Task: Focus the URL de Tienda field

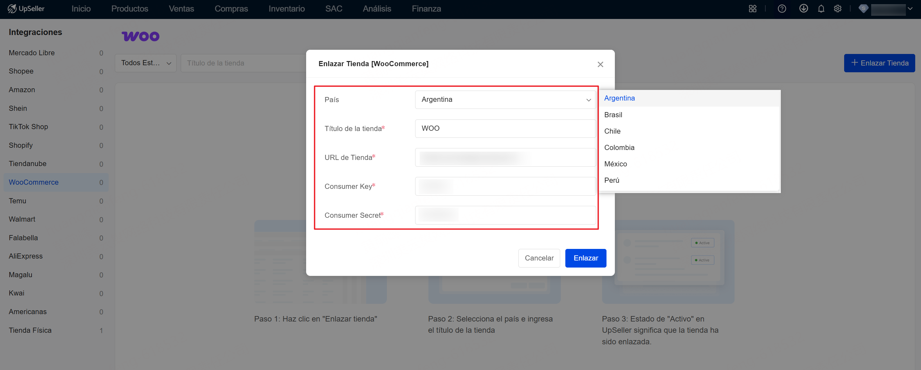Action: coord(505,157)
